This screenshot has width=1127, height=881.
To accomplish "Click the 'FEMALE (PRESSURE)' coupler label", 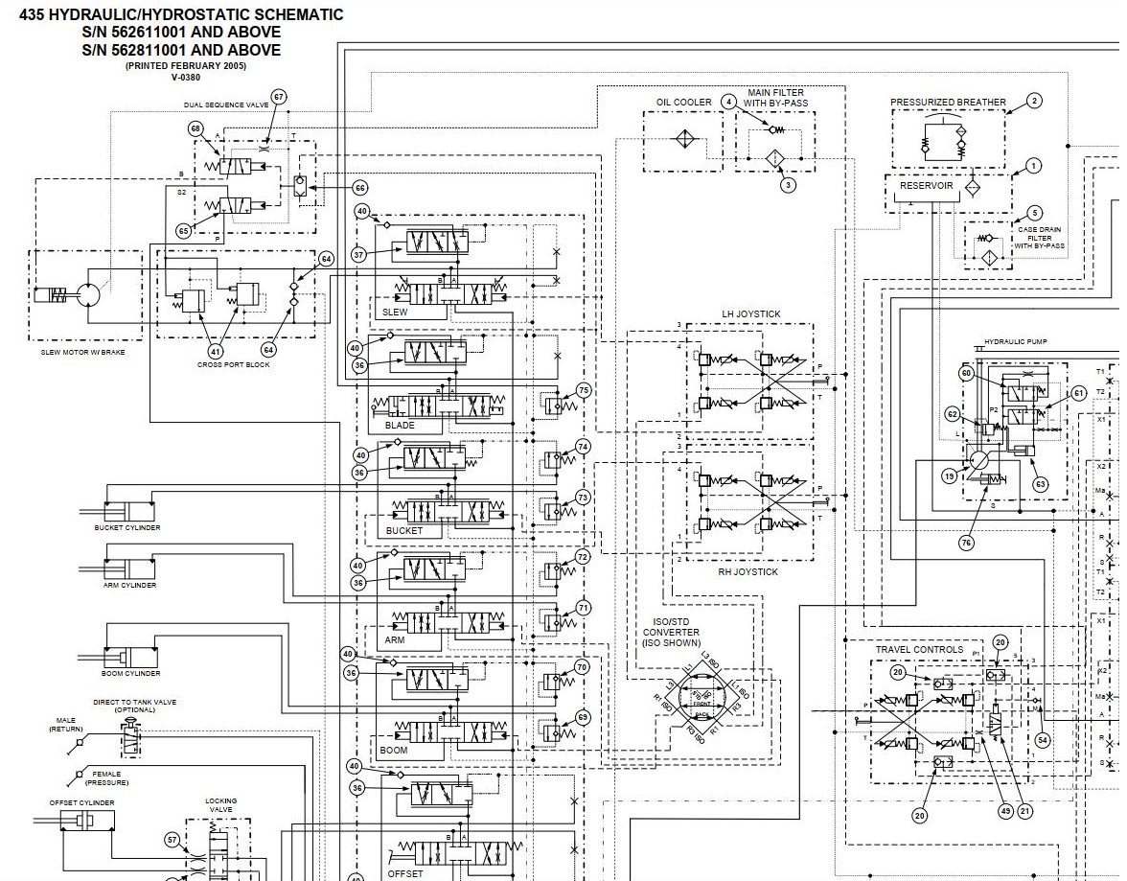I will (106, 778).
